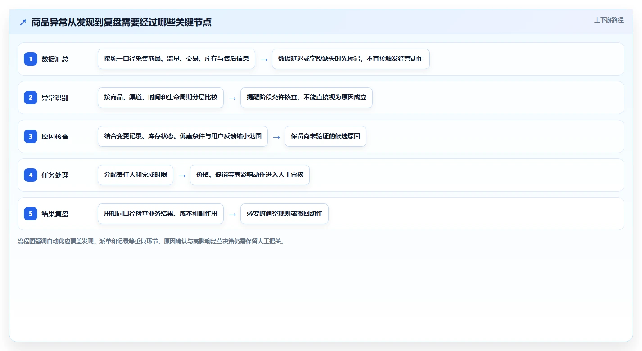Click the arrow icon beside the title
642x351 pixels.
23,22
